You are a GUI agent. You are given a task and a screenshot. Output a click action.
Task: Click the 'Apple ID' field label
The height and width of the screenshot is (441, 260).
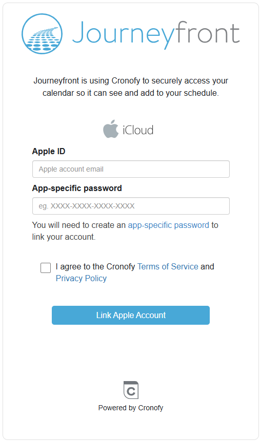pos(49,151)
